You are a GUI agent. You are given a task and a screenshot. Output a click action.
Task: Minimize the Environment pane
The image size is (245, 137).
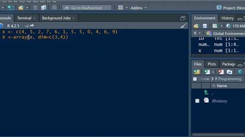coord(240,19)
